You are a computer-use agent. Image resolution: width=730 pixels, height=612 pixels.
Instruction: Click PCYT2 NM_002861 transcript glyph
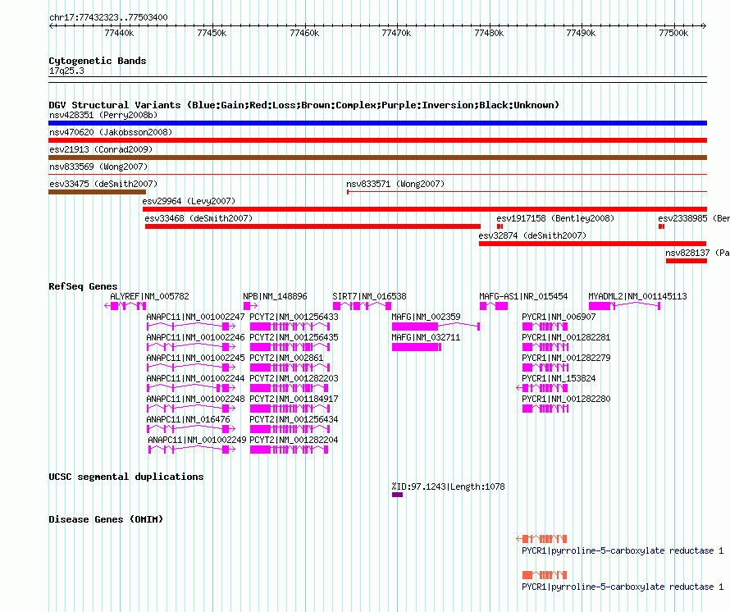click(x=290, y=367)
